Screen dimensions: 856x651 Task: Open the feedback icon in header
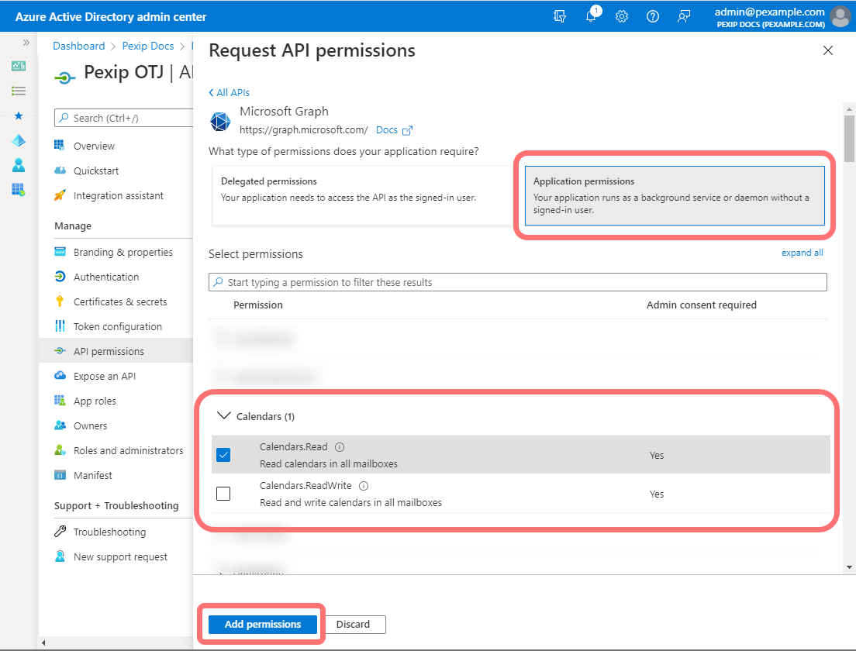684,16
